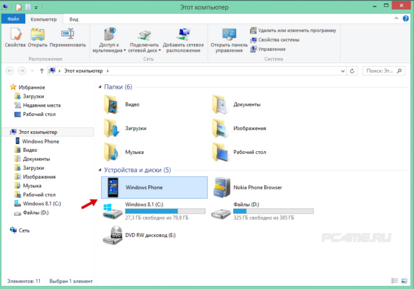Screen dimensions: 414x289
Task: Switch to the Вид ribbon tab
Action: click(74, 19)
